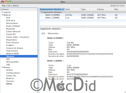Click the ECC Désactivées value
The width and height of the screenshot is (126, 93).
[x=53, y=33]
